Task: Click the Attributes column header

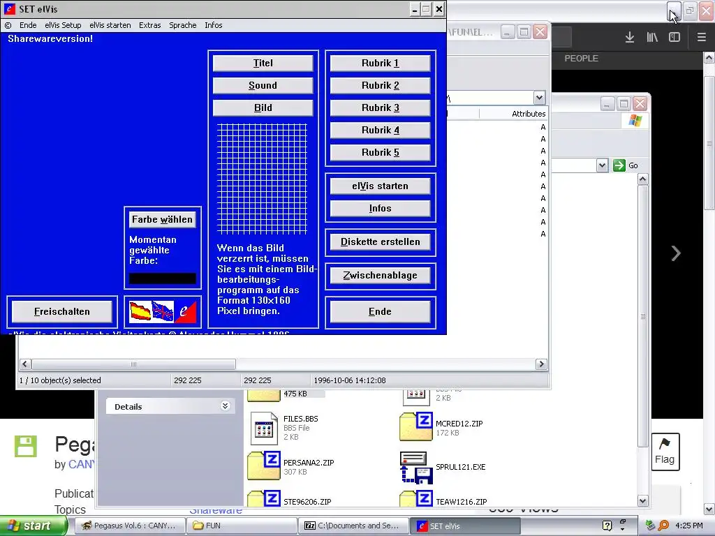Action: pyautogui.click(x=528, y=114)
